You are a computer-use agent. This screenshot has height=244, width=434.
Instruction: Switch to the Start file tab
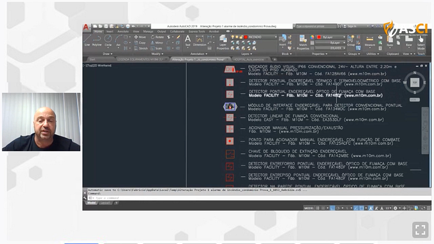pos(93,59)
